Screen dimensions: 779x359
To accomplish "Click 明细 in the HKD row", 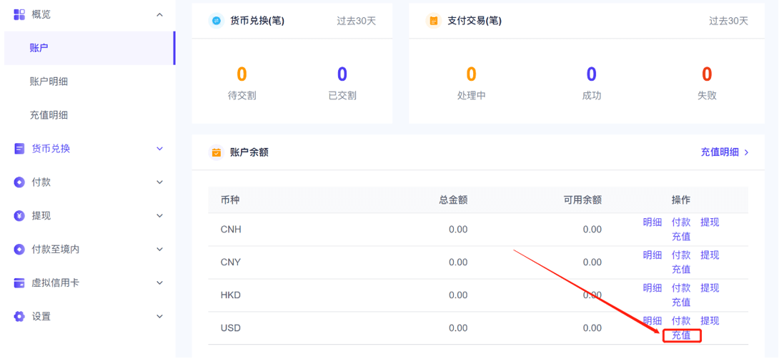I will point(653,288).
